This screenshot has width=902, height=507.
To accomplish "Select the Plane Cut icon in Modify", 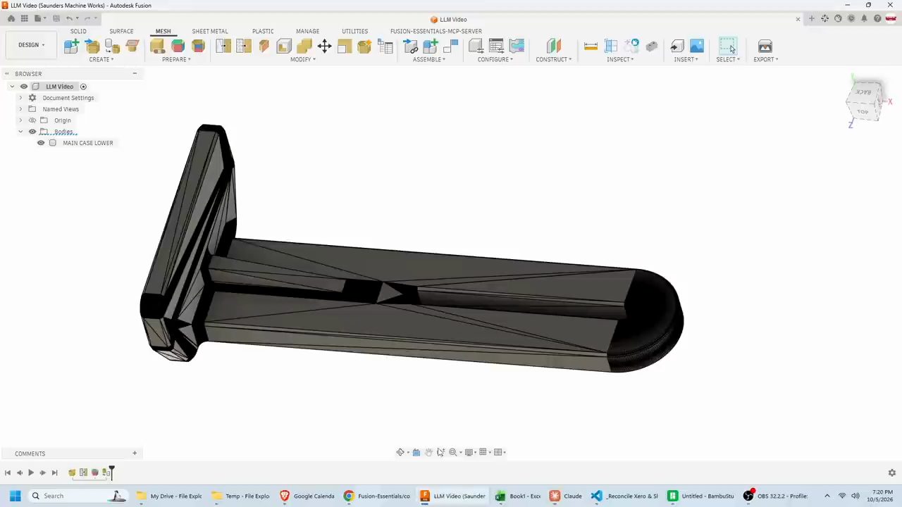I will 264,46.
